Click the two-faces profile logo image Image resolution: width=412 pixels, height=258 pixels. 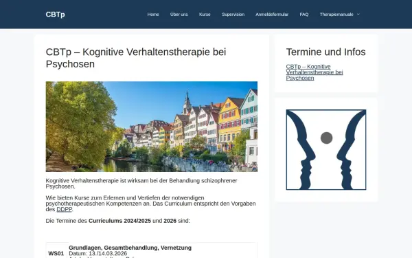click(x=326, y=149)
